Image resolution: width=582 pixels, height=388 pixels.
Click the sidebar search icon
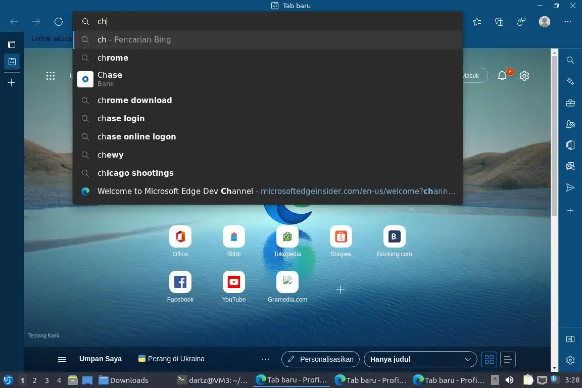pyautogui.click(x=570, y=60)
